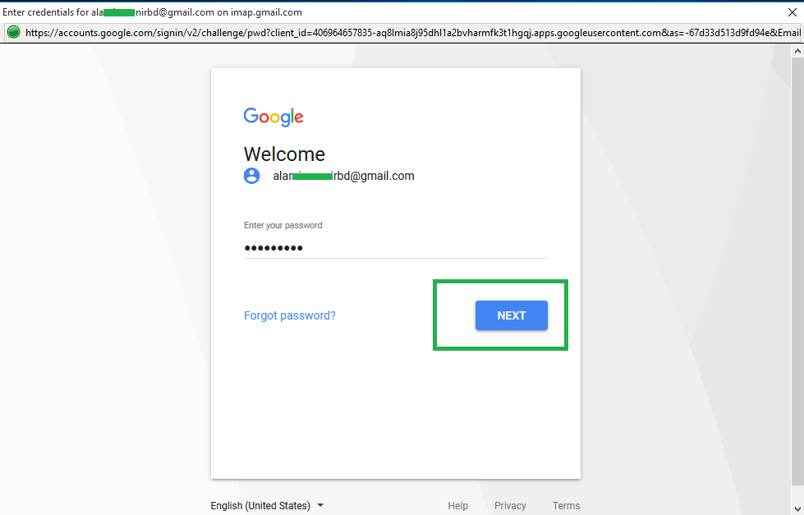
Task: Click the Google logo
Action: [x=273, y=117]
